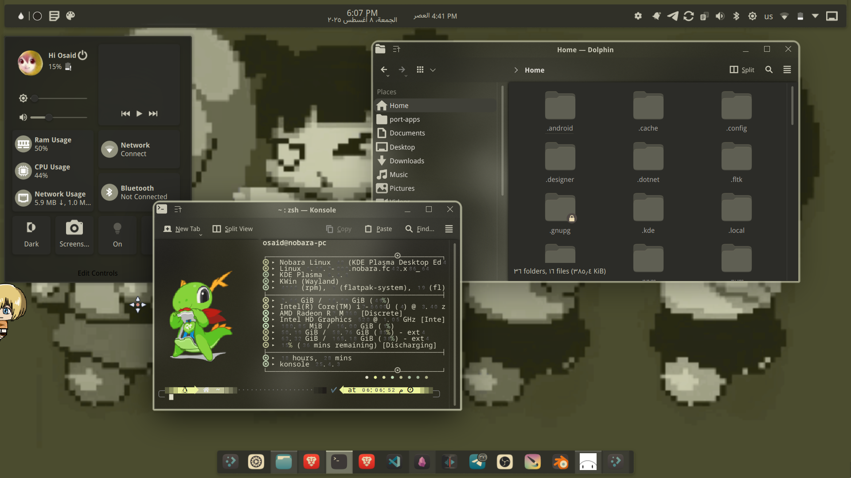Click Paste in Konsole toolbar

tap(379, 229)
